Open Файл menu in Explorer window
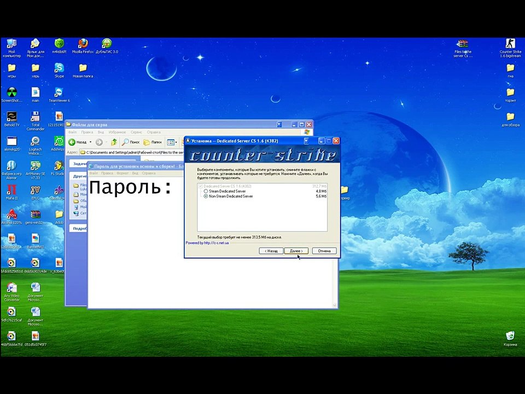Screen dimensions: 525x394 pos(72,132)
